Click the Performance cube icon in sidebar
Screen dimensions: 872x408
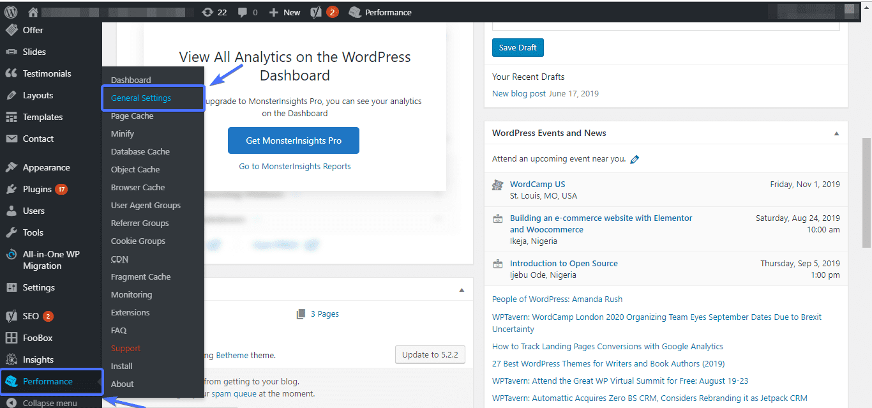click(11, 381)
